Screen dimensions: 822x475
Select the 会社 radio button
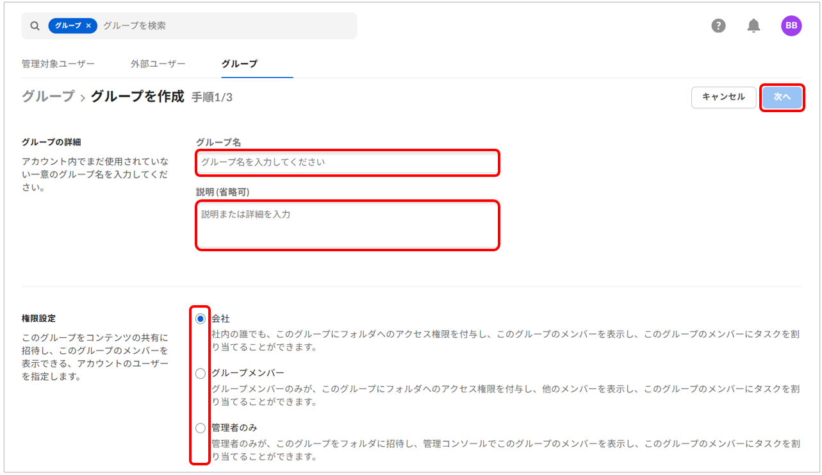point(201,319)
